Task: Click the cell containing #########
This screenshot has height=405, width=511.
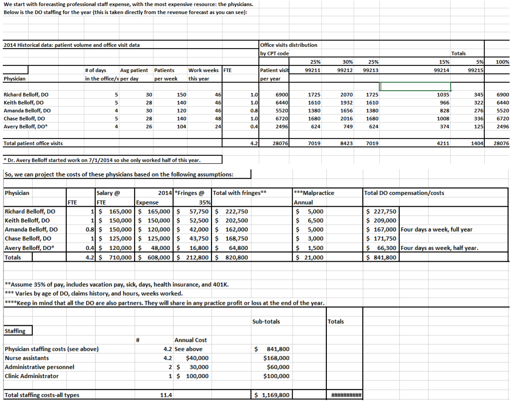Action: tap(345, 395)
